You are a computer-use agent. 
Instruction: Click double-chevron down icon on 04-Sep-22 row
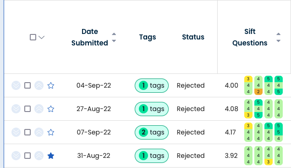(16, 85)
